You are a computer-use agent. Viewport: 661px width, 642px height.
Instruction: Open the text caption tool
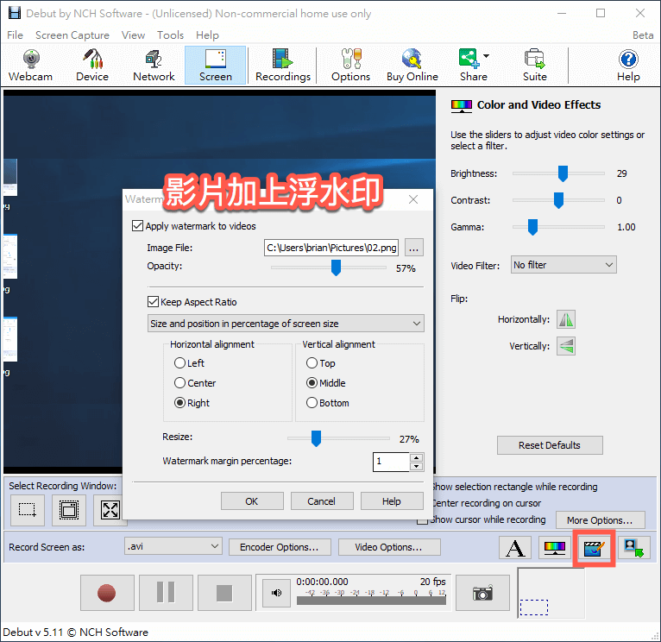click(515, 548)
